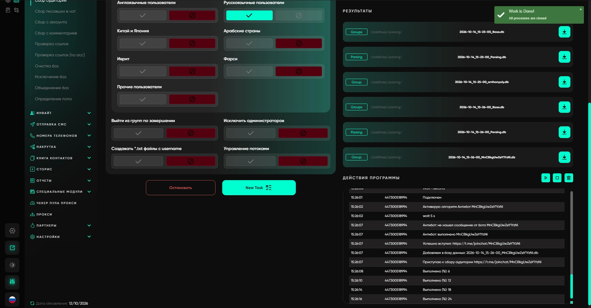Viewport: 591px width, 308px height.
Task: Open the Прокси section icon
Action: pos(32,215)
